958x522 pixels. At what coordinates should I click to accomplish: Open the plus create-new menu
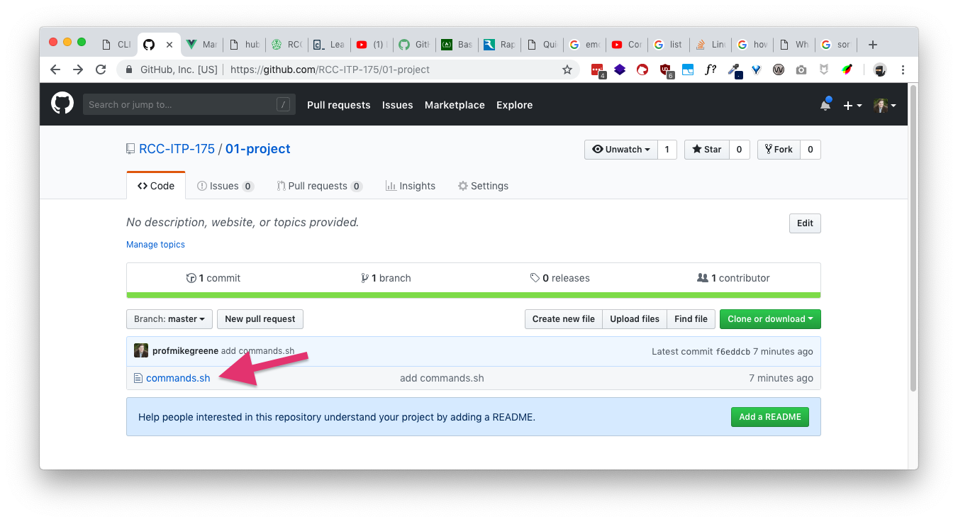pos(852,105)
